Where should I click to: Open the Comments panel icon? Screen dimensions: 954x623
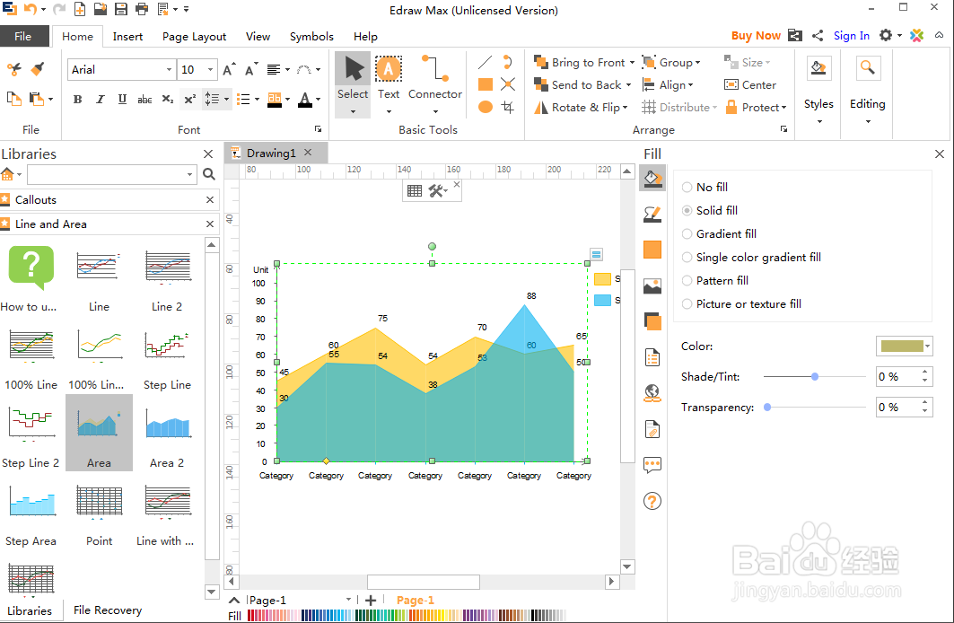pyautogui.click(x=652, y=465)
